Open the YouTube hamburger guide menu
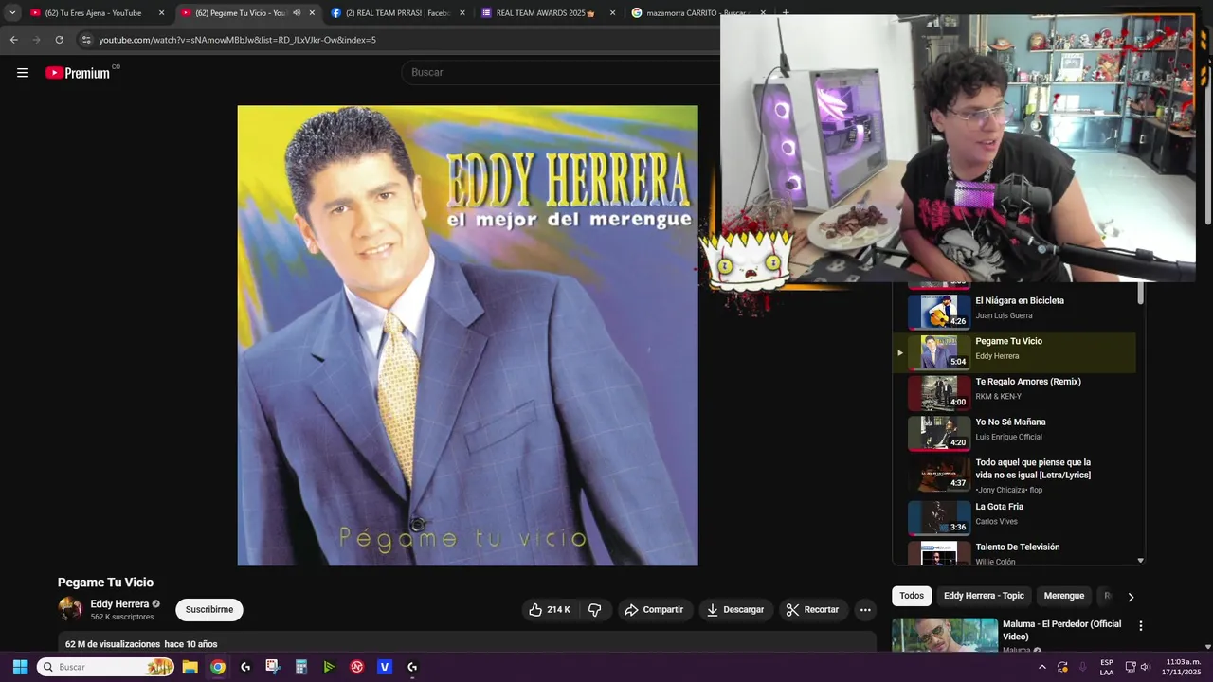The height and width of the screenshot is (682, 1213). coord(23,73)
